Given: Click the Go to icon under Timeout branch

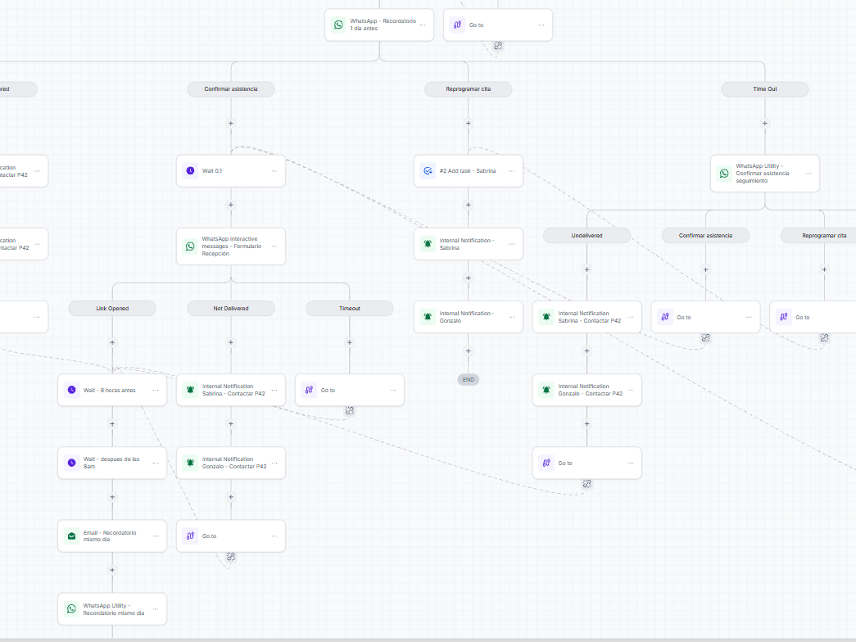Looking at the screenshot, I should point(309,390).
